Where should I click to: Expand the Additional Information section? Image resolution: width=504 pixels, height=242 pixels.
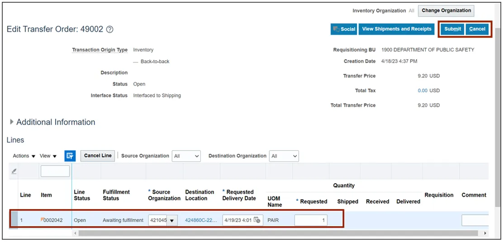pyautogui.click(x=12, y=122)
